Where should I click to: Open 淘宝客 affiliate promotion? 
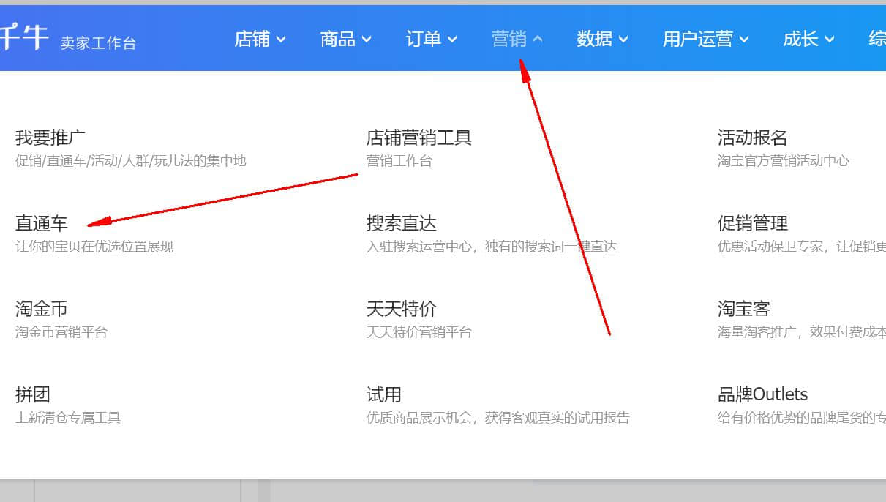pyautogui.click(x=743, y=309)
